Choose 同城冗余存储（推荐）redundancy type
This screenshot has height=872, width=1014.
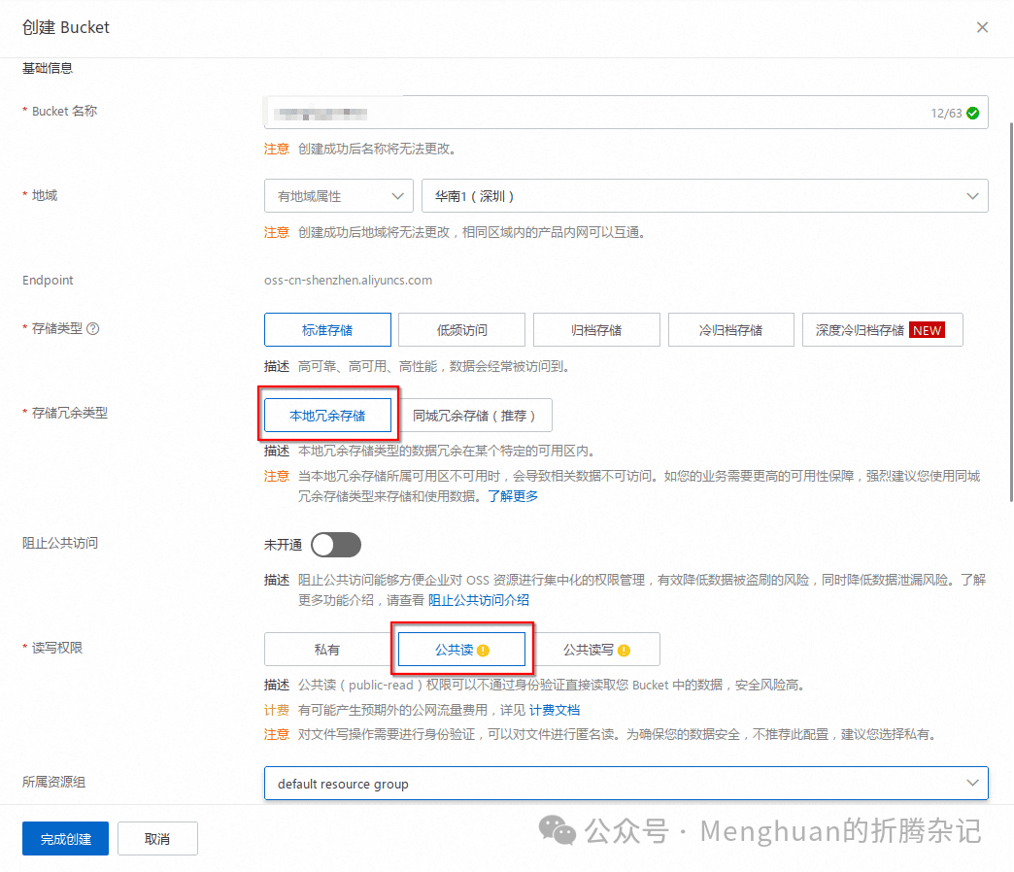tap(478, 415)
